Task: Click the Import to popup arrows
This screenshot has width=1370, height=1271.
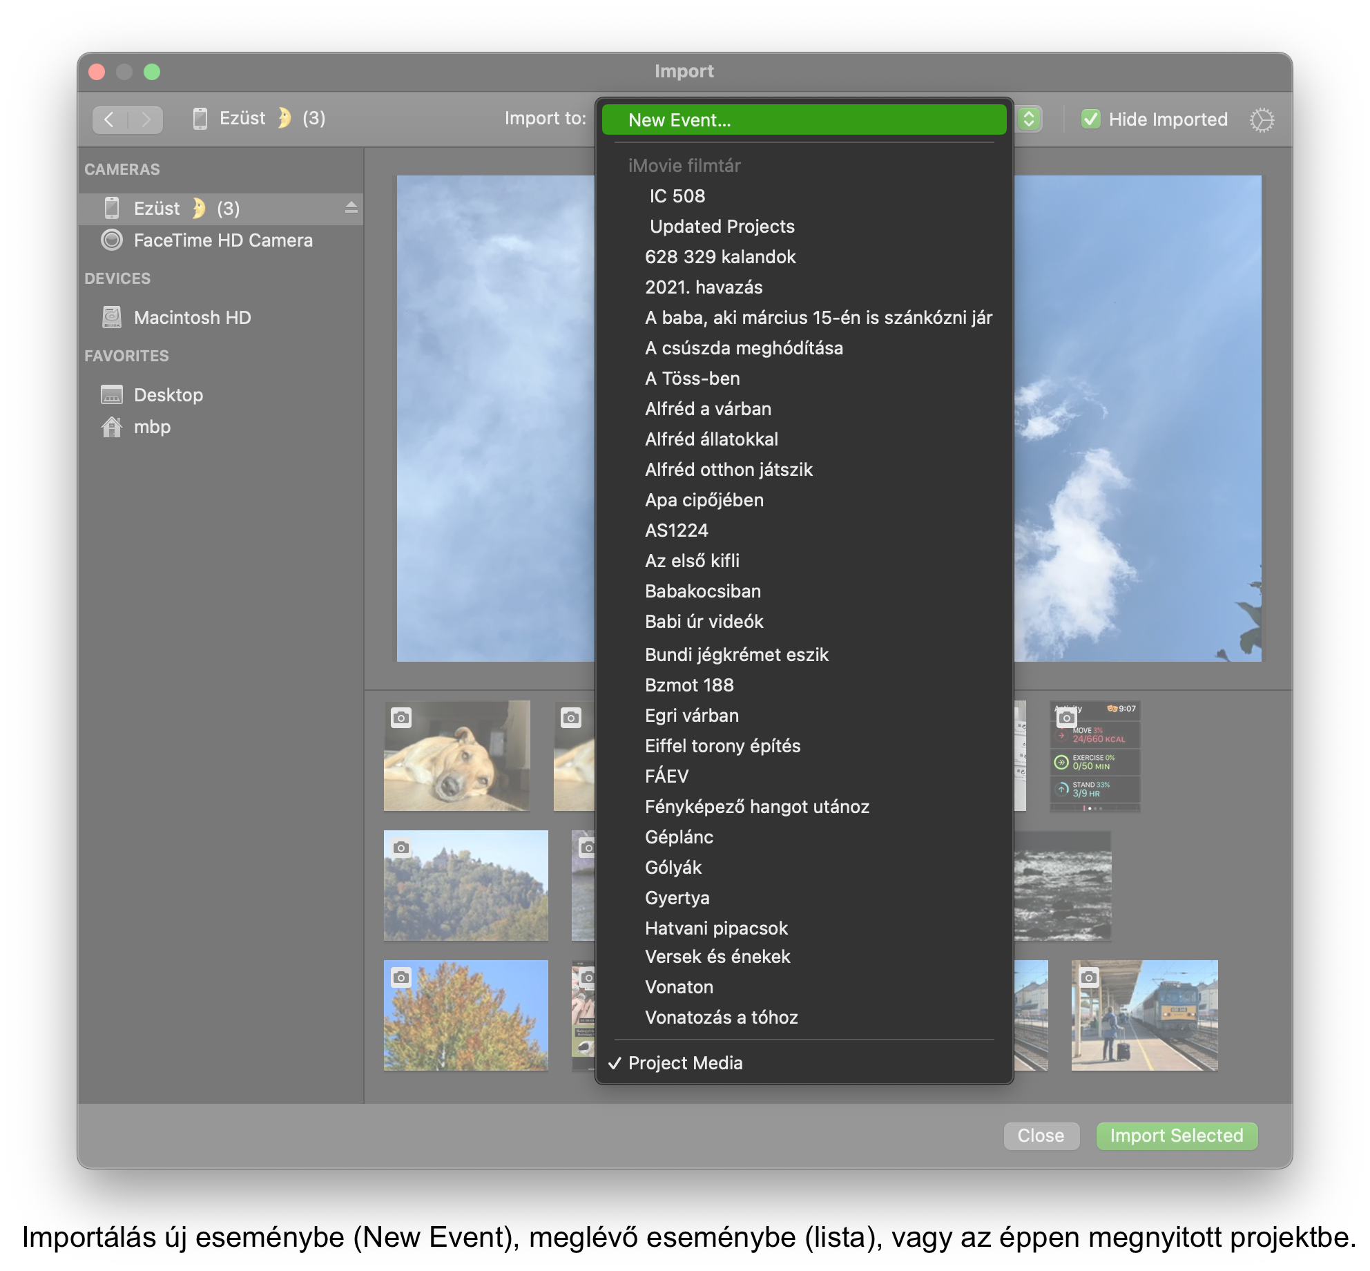Action: point(1029,119)
